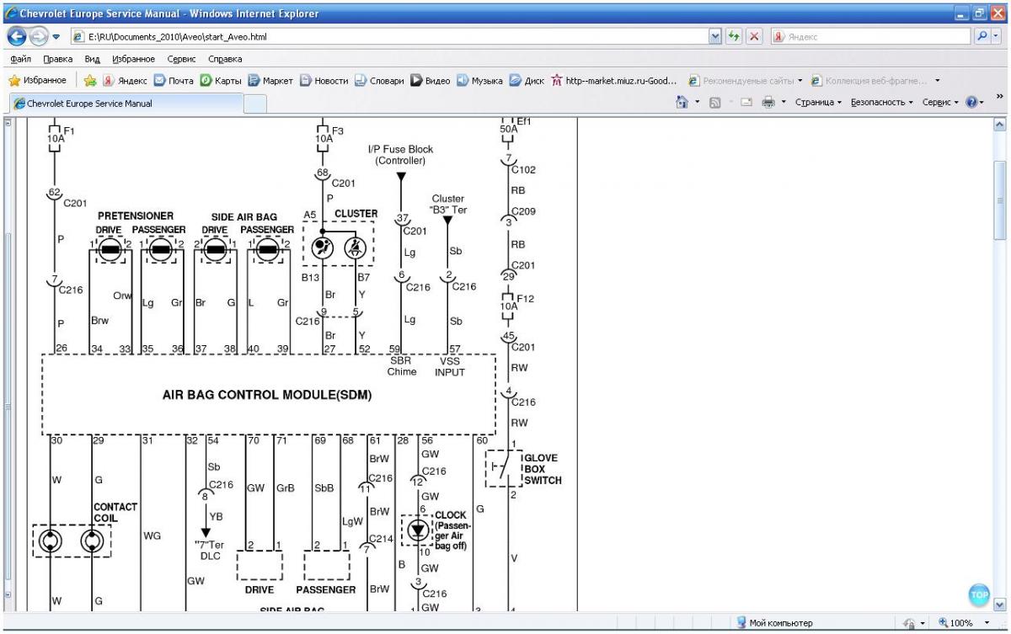Open the Почта favorites link
The width and height of the screenshot is (1011, 634).
(x=174, y=81)
